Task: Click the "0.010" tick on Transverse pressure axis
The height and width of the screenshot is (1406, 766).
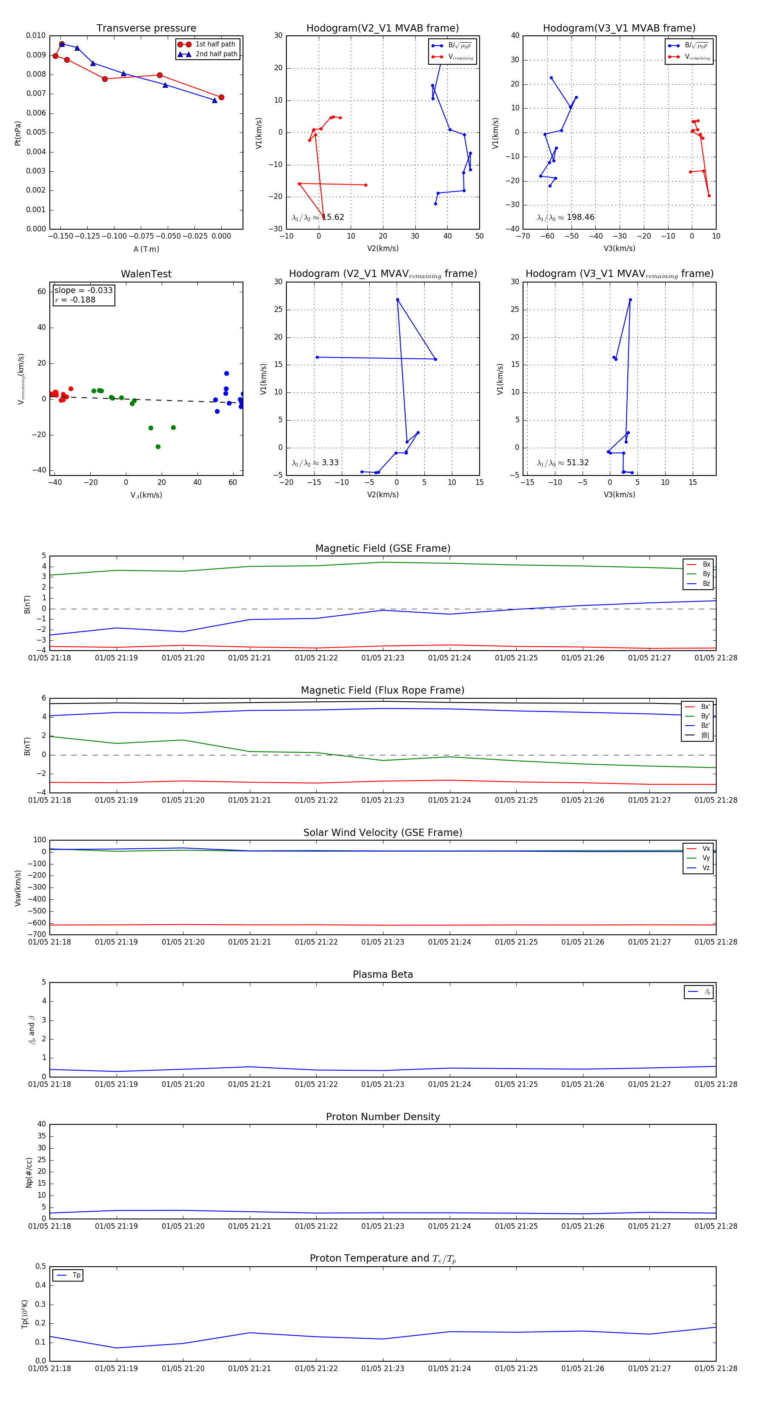Action: [36, 35]
